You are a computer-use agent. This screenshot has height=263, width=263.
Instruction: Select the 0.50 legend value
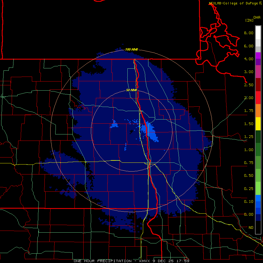(249, 176)
